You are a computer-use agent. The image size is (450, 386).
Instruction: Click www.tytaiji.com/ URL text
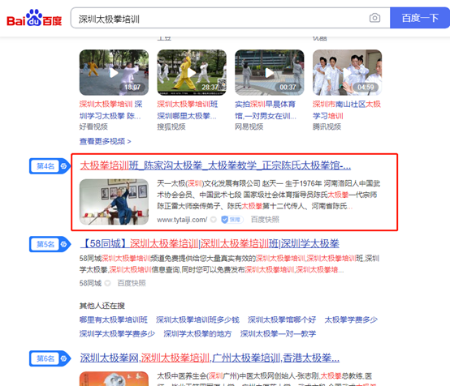coord(182,220)
